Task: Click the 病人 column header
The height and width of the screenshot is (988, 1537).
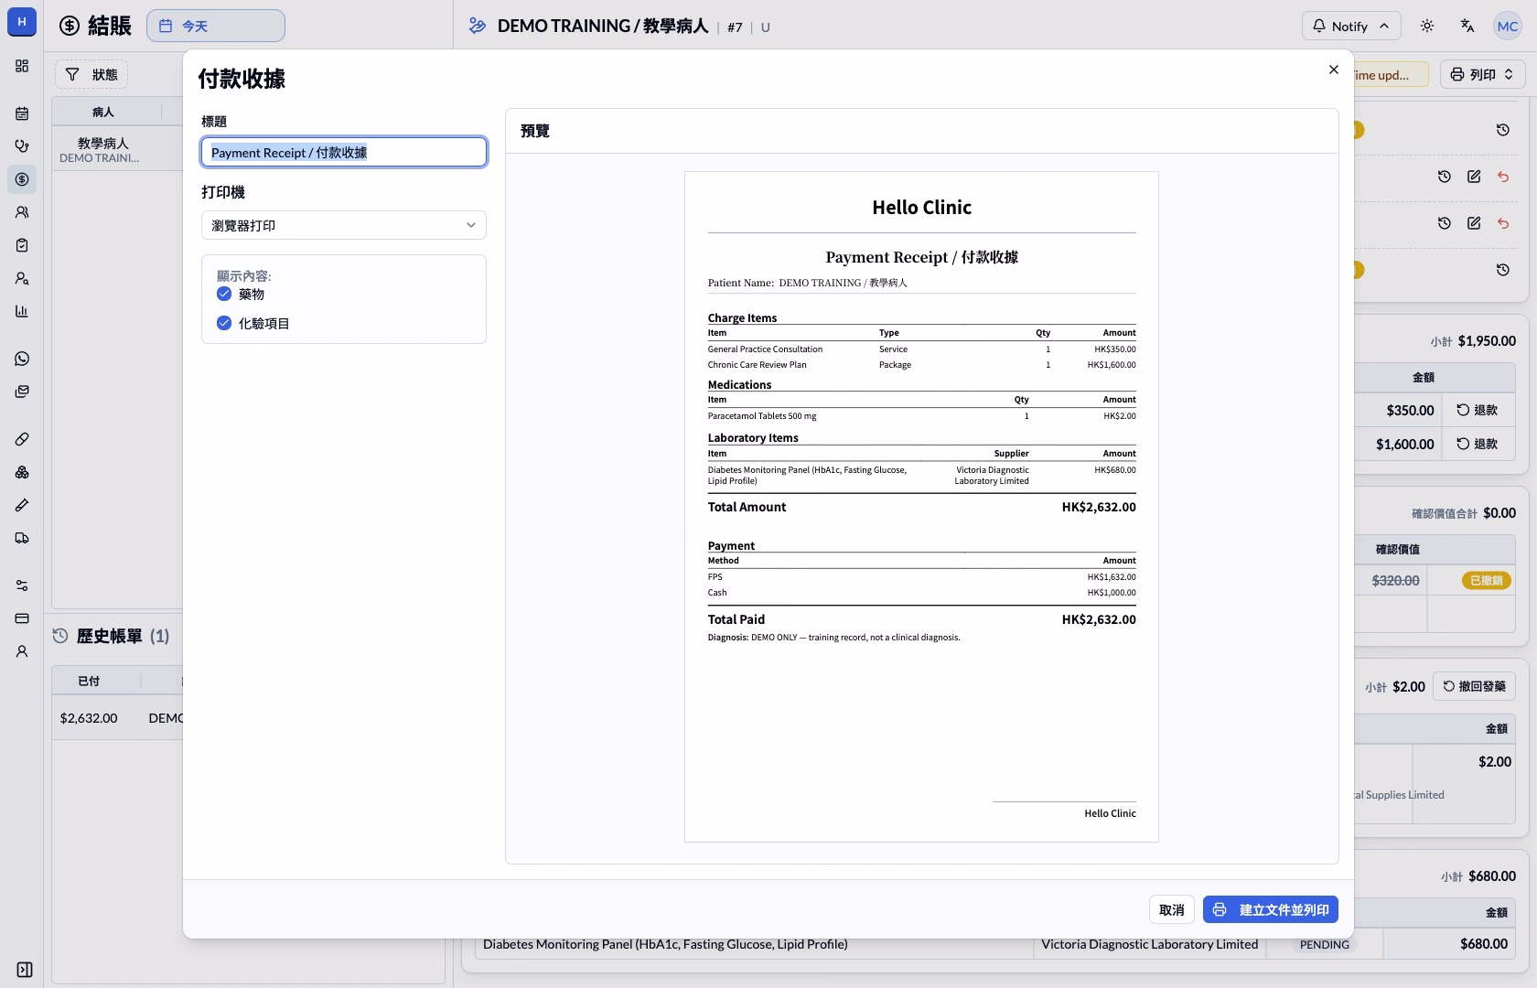Action: [103, 112]
